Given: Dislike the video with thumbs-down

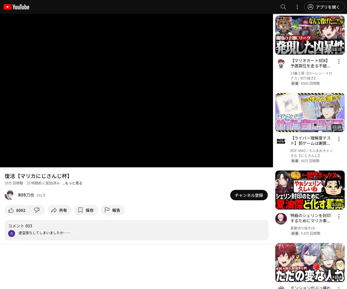Looking at the screenshot, I should pos(37,210).
